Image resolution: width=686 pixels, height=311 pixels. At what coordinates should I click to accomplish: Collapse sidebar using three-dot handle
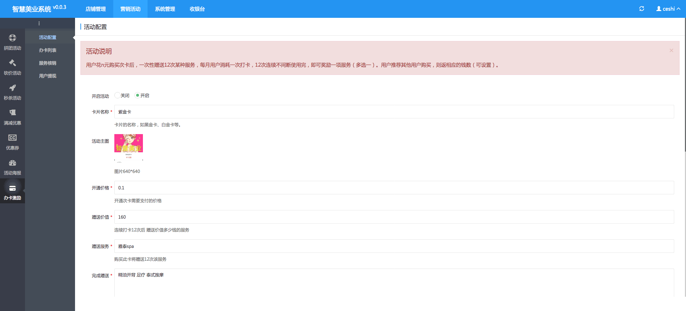coord(39,24)
